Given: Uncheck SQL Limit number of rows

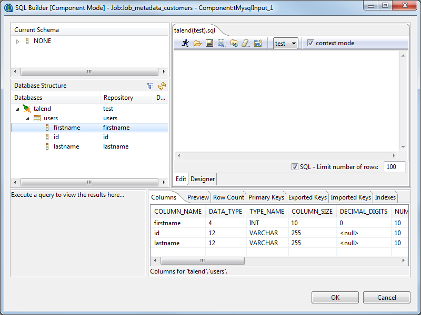Looking at the screenshot, I should tap(295, 167).
